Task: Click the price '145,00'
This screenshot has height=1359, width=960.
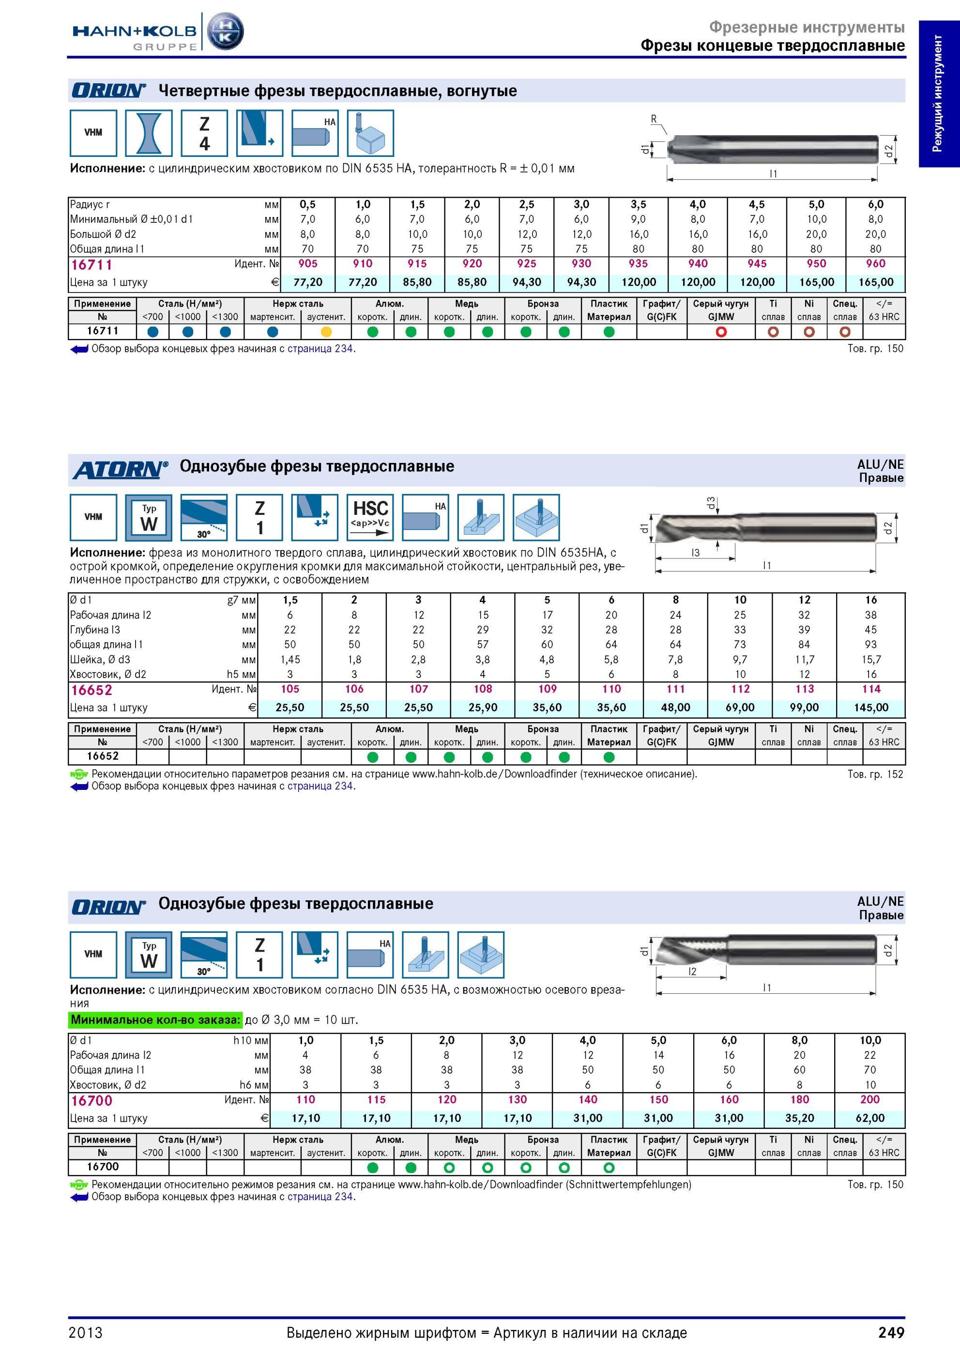Action: pos(871,707)
